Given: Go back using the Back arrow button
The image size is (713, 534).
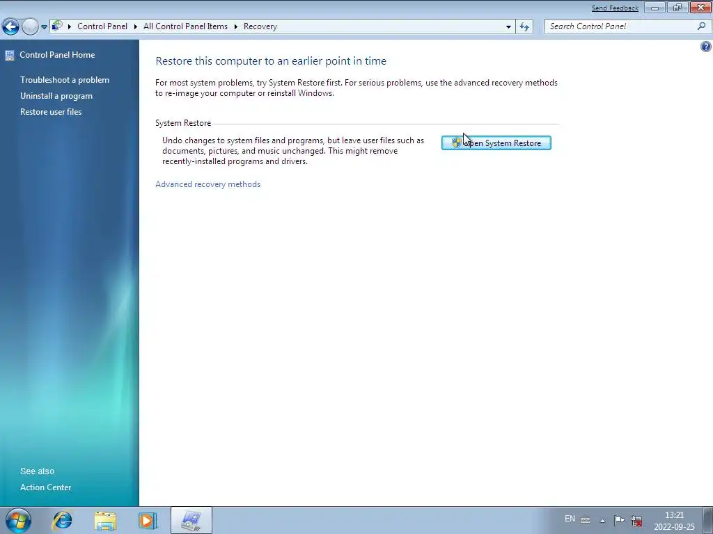Looking at the screenshot, I should (10, 27).
